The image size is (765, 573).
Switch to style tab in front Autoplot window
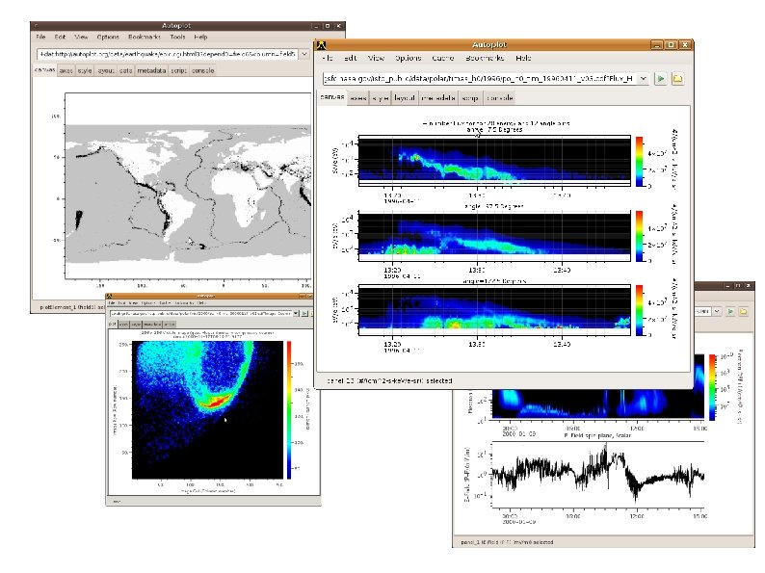point(380,98)
